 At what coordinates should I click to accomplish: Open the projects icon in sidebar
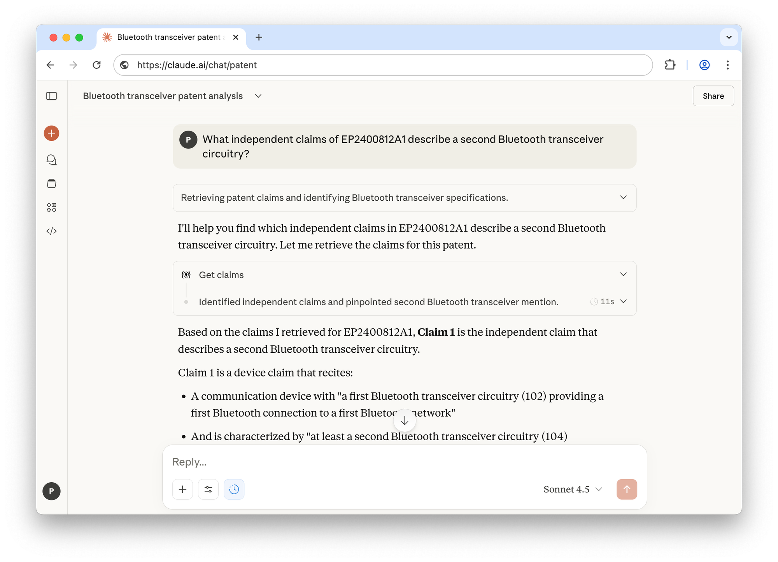coord(51,184)
